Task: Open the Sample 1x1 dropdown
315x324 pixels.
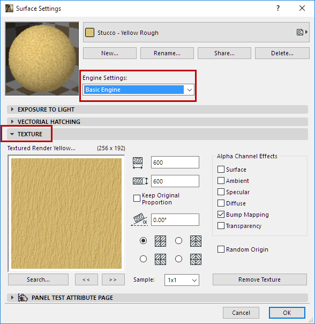Action: 182,280
